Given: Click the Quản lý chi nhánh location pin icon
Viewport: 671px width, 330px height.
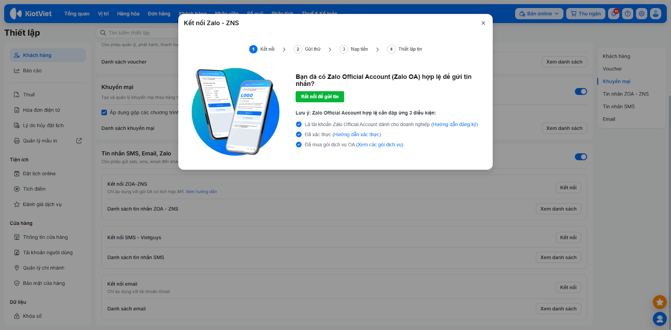Looking at the screenshot, I should pos(17,268).
